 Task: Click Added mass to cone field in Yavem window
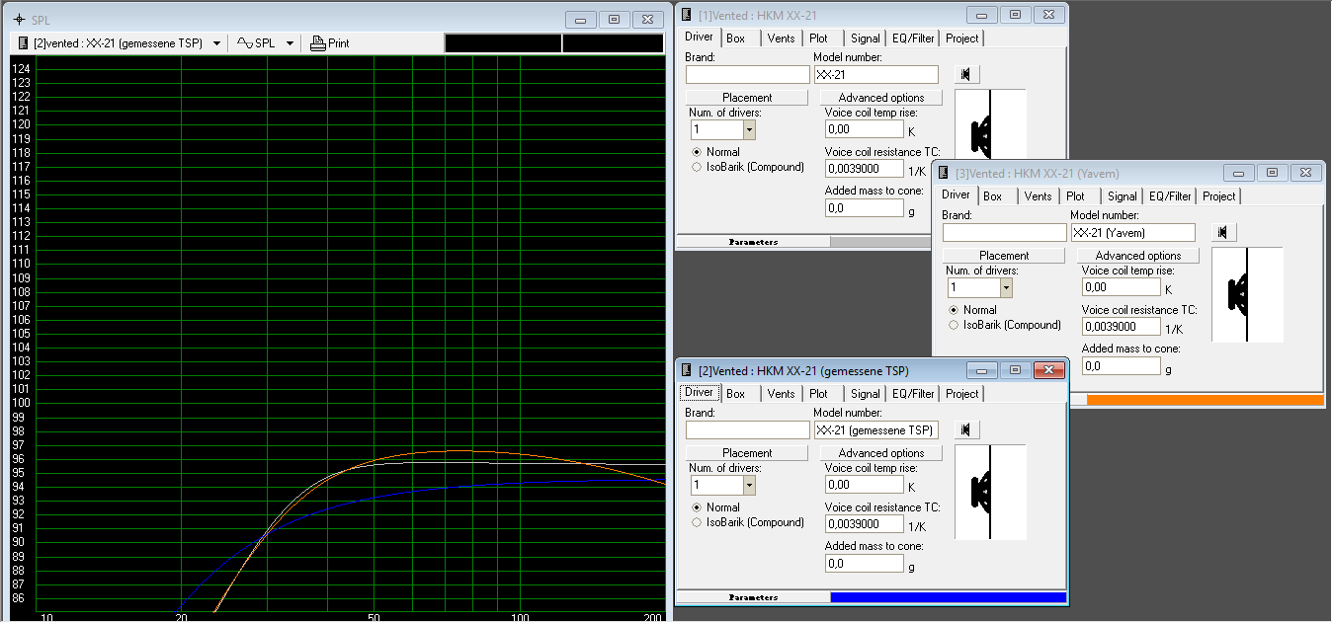(1121, 366)
